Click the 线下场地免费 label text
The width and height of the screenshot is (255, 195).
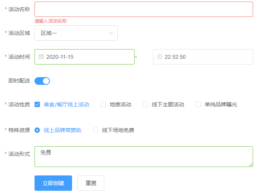118,130
